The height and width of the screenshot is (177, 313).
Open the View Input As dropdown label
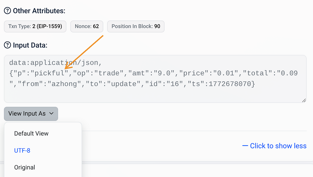(27, 114)
